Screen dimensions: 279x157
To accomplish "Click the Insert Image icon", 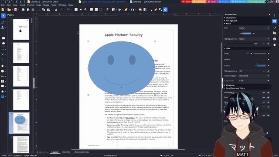I will tap(92, 10).
